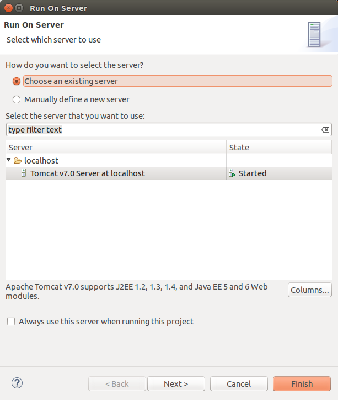Viewport: 338px width, 400px height.
Task: Select Choose an existing server radio button
Action: [x=17, y=81]
